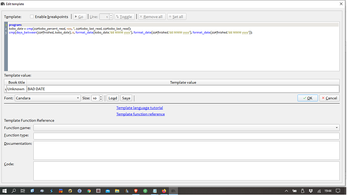Click the blue lightning taskbar icon
The image size is (348, 196).
pos(52,191)
